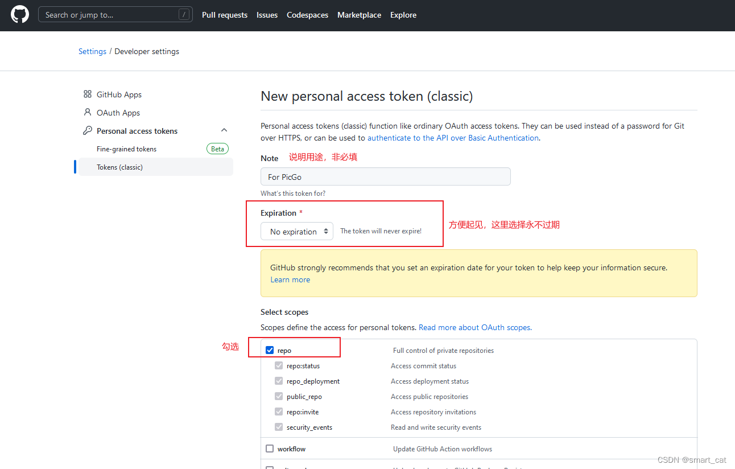The image size is (735, 469).
Task: Click the Search or jump to field
Action: 115,15
